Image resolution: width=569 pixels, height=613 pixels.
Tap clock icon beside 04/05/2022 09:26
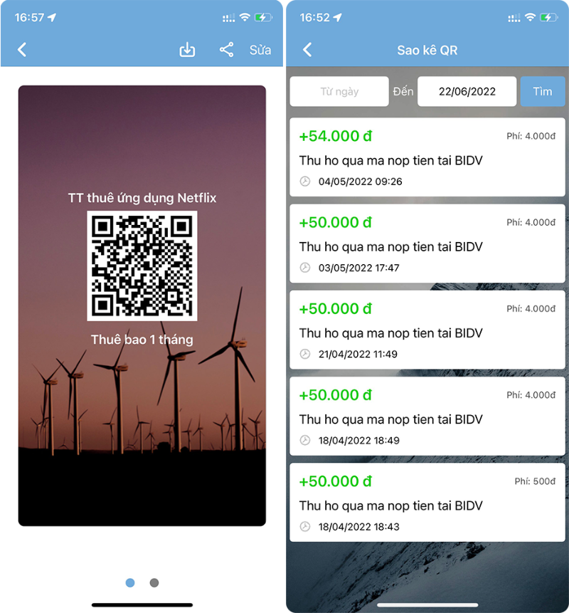305,182
